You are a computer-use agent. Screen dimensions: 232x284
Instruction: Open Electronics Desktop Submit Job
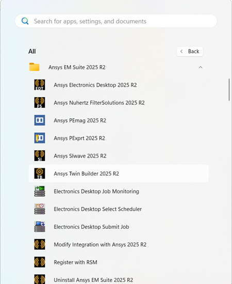coord(119,227)
